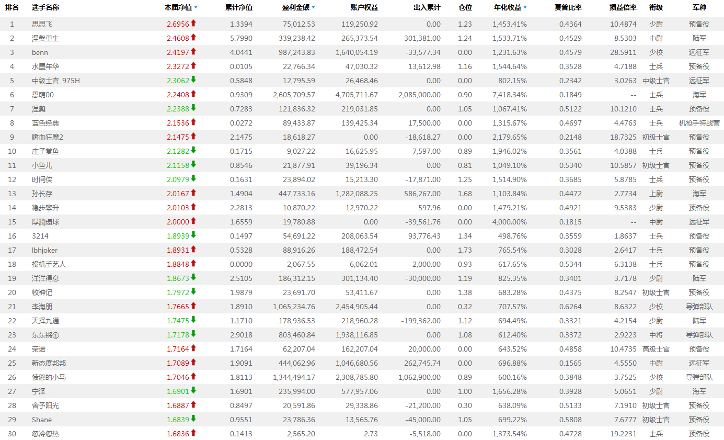Click green down arrow beside 1.7475
724x440 pixels.
(x=193, y=320)
